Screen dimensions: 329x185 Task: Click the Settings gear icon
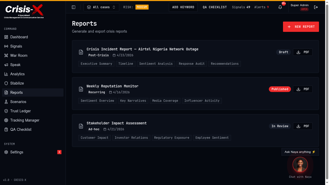click(6, 152)
